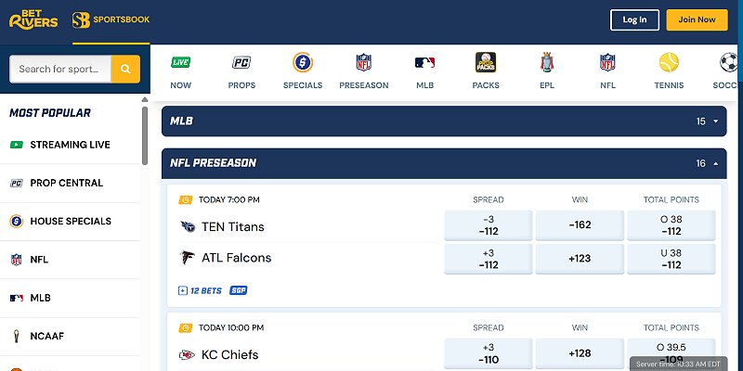Select the EPL league icon
The width and height of the screenshot is (743, 371).
tap(547, 63)
